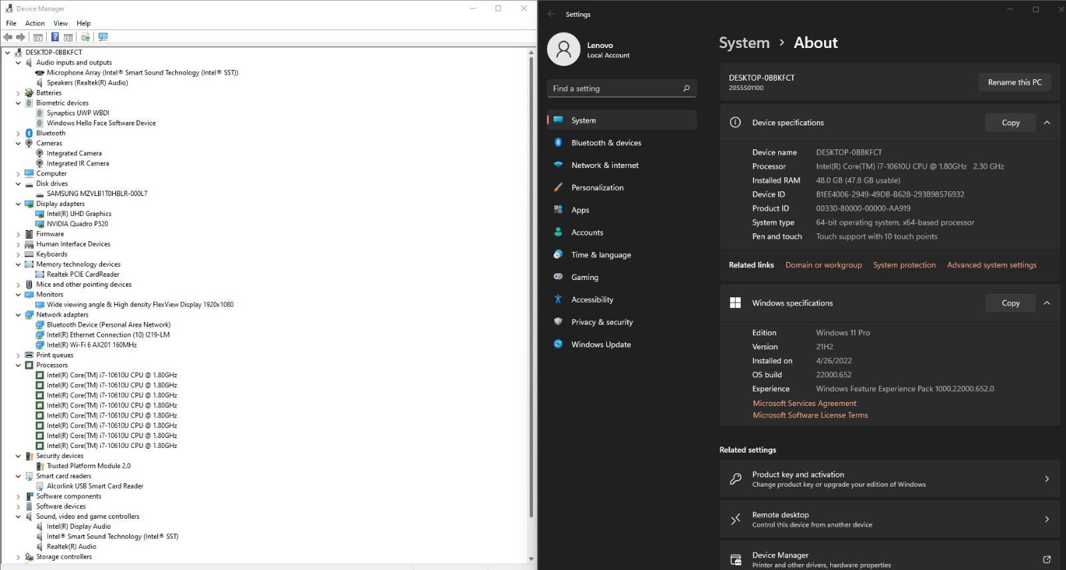Click the Accessibility figure icon in Settings sidebar

(x=558, y=299)
